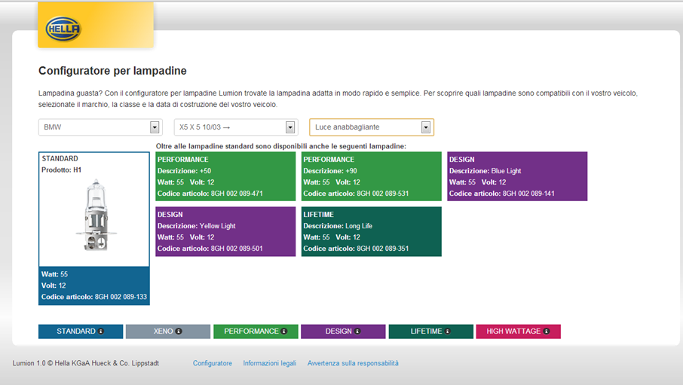Screen dimensions: 683x385
Task: Pick the Lifetime Long Life card
Action: (x=371, y=231)
